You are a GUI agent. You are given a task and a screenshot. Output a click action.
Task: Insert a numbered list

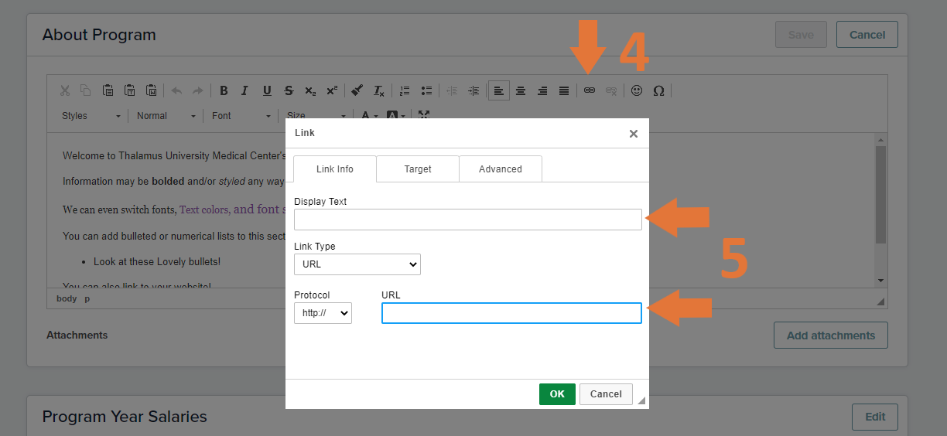(x=404, y=90)
